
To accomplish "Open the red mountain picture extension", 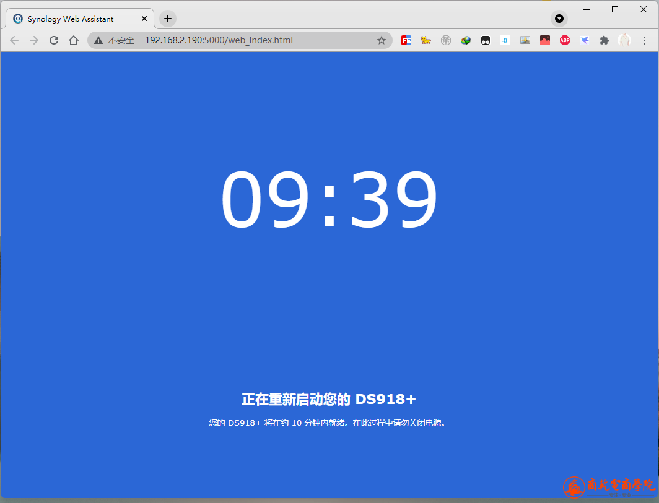I will tap(545, 40).
